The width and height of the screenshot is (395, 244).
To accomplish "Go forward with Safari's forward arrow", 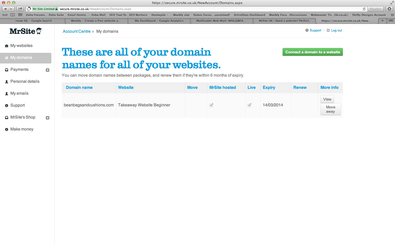I will (x=11, y=9).
